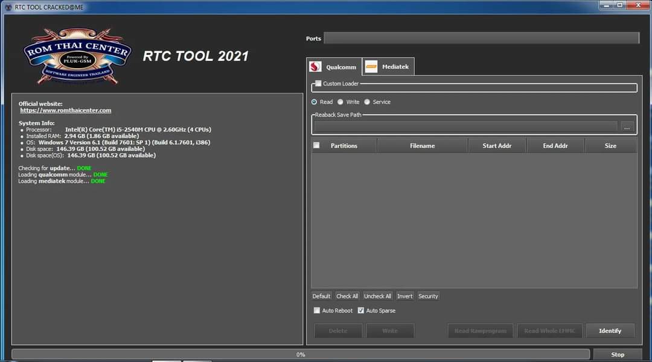Select the Service radio option
652x362 pixels.
[x=367, y=102]
